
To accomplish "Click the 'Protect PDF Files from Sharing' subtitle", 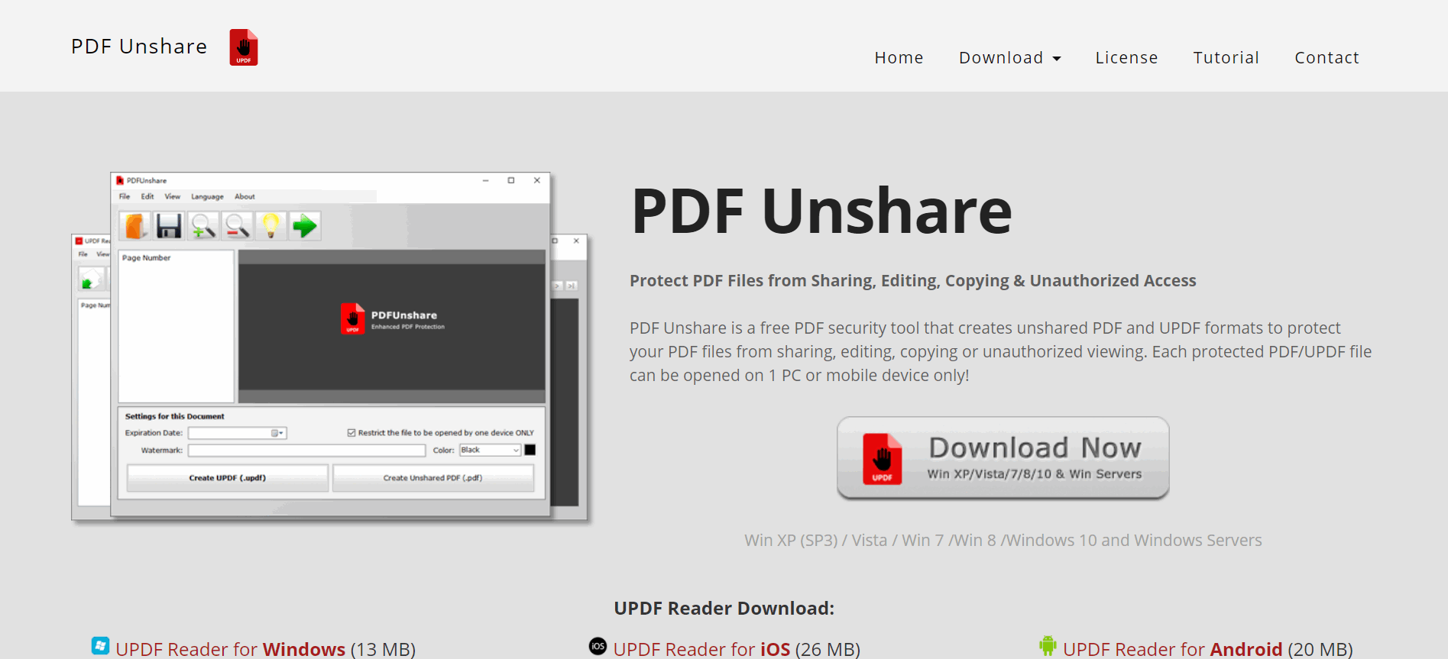I will click(913, 281).
